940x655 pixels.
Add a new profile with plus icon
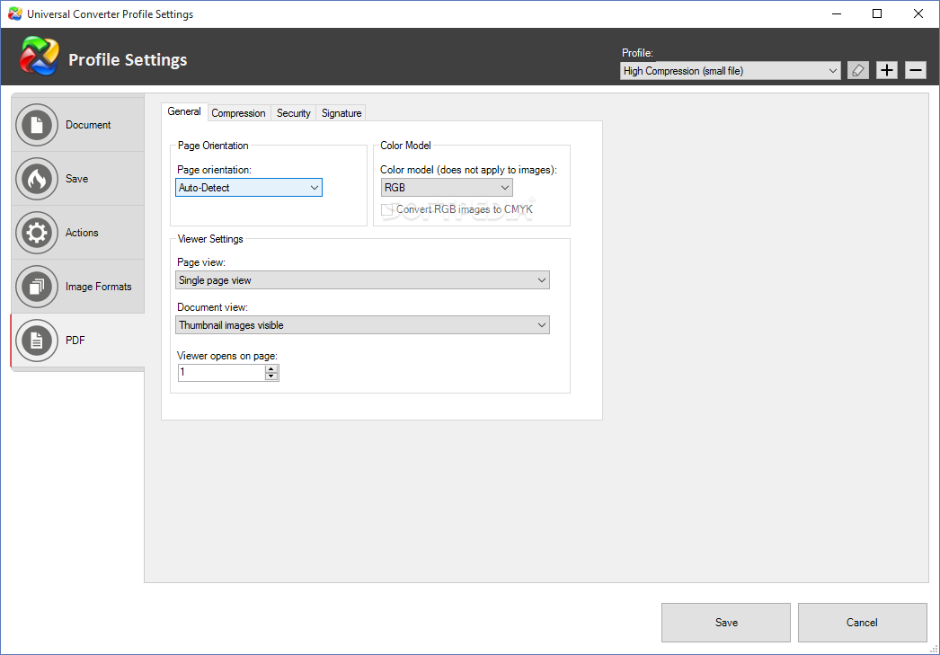point(887,70)
